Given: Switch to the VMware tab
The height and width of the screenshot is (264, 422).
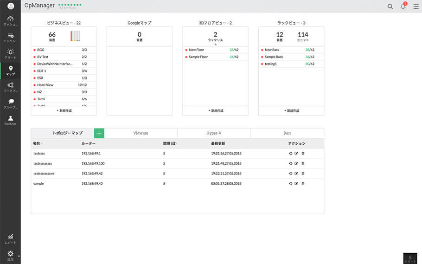Looking at the screenshot, I should [141, 133].
